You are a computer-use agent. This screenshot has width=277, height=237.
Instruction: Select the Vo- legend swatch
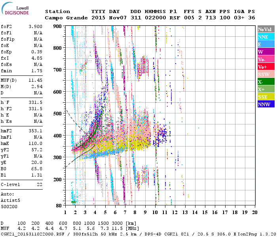click(266, 59)
